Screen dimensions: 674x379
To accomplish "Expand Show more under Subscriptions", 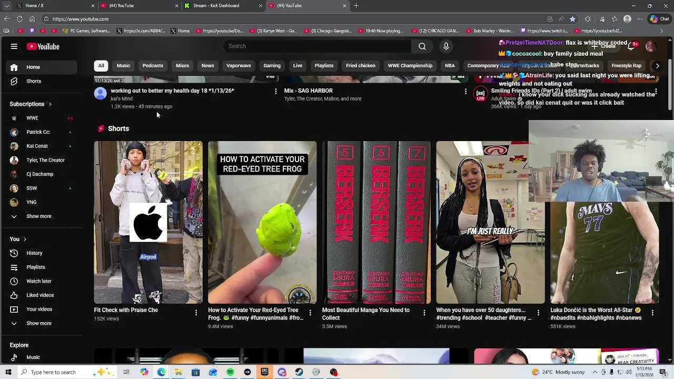I will [41, 216].
